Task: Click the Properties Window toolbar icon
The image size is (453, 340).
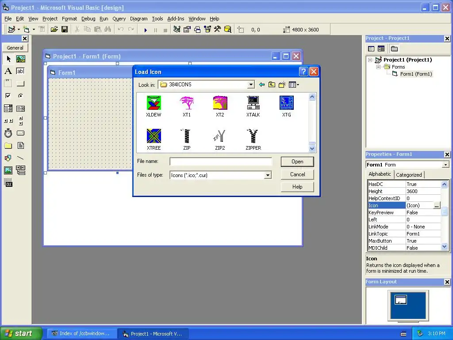Action: (x=187, y=29)
